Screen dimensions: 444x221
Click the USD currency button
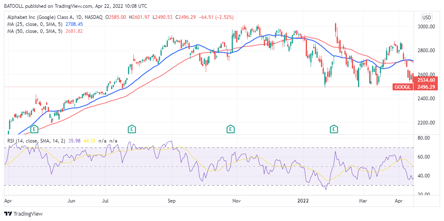[x=427, y=18]
